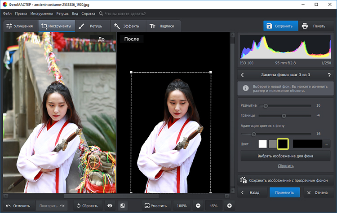This screenshot has width=337, height=213.
Task: Open the Инструменты menu in menu bar
Action: coord(41,13)
